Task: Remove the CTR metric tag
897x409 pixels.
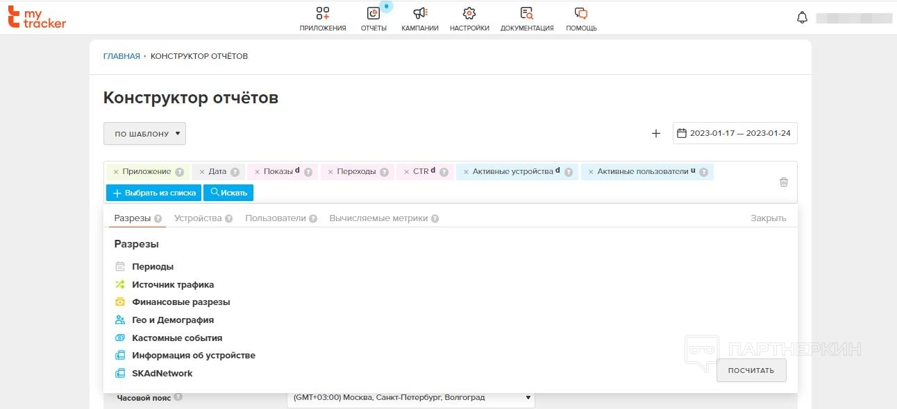Action: coord(407,172)
